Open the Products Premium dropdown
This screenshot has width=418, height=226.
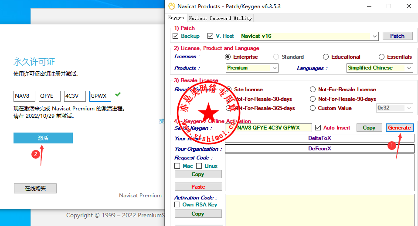pos(275,68)
